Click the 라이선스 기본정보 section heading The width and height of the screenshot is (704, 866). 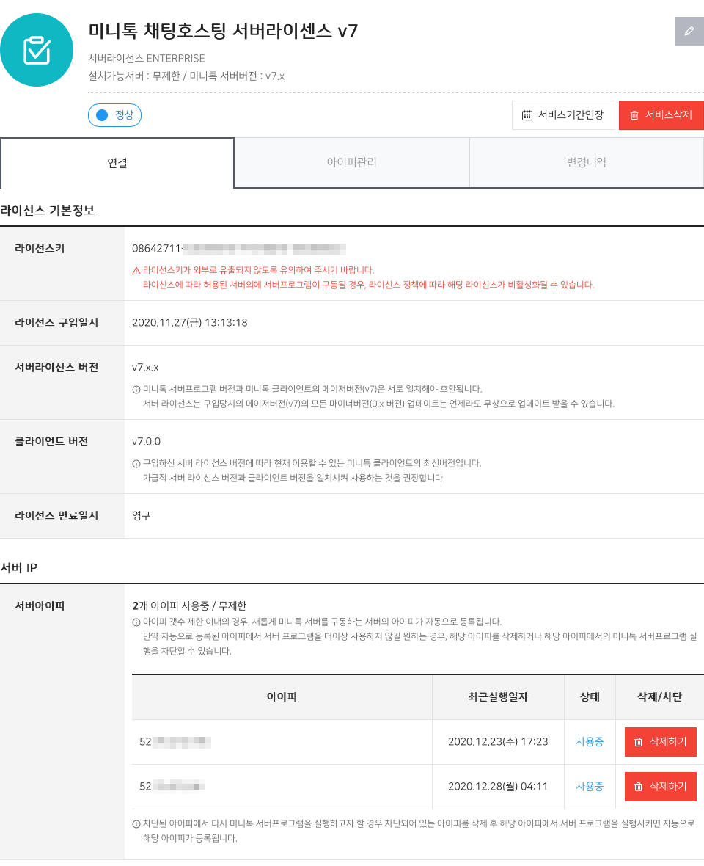coord(48,211)
